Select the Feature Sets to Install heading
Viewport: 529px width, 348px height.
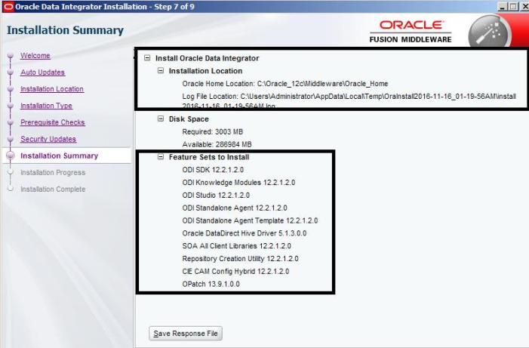coord(209,157)
